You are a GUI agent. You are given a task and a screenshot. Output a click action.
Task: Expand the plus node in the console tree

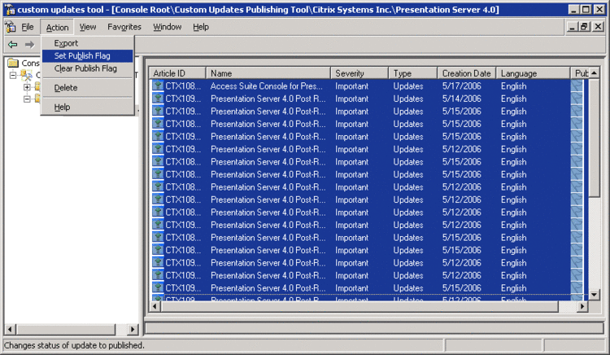click(x=27, y=87)
